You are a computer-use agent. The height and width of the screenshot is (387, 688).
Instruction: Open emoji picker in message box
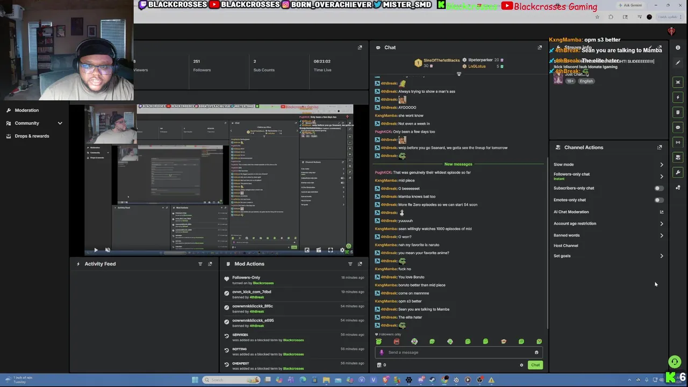(x=536, y=353)
